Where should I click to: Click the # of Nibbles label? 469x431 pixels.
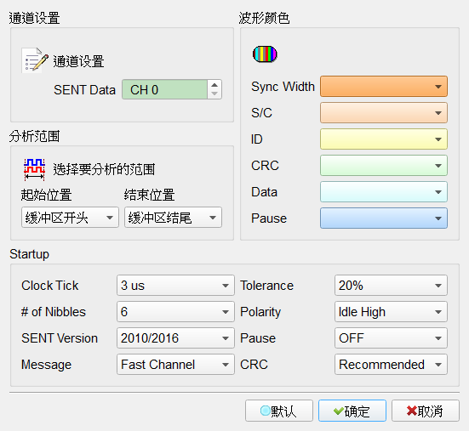pyautogui.click(x=54, y=312)
